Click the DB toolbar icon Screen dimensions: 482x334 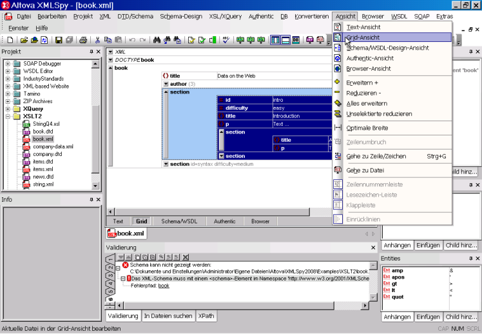pos(296,40)
